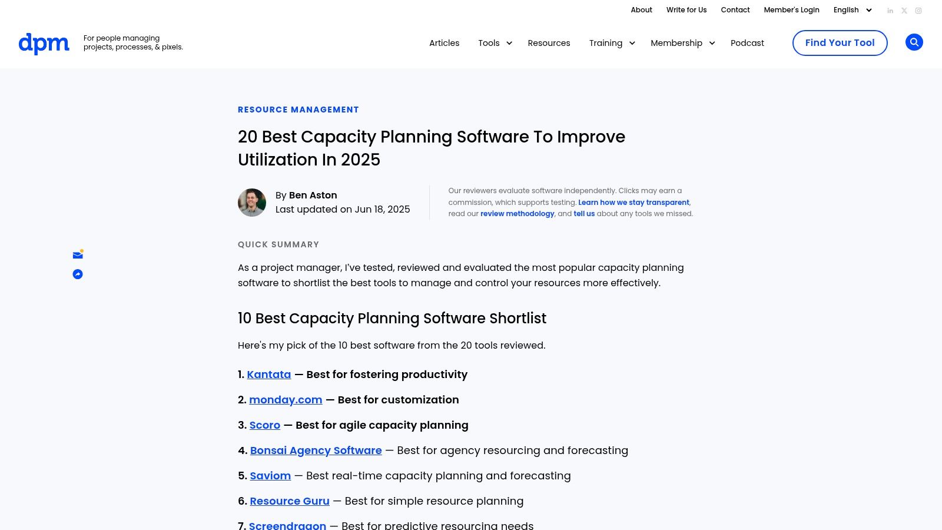Follow the Learn how we stay transparent link
The image size is (942, 530).
click(633, 203)
